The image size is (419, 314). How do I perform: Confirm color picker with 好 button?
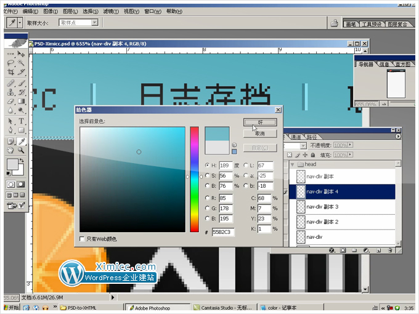coord(260,123)
